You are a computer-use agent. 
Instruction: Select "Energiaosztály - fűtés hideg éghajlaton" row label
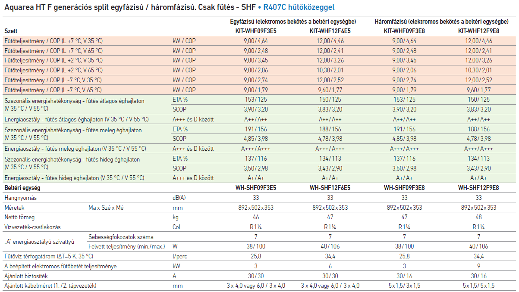(74, 178)
